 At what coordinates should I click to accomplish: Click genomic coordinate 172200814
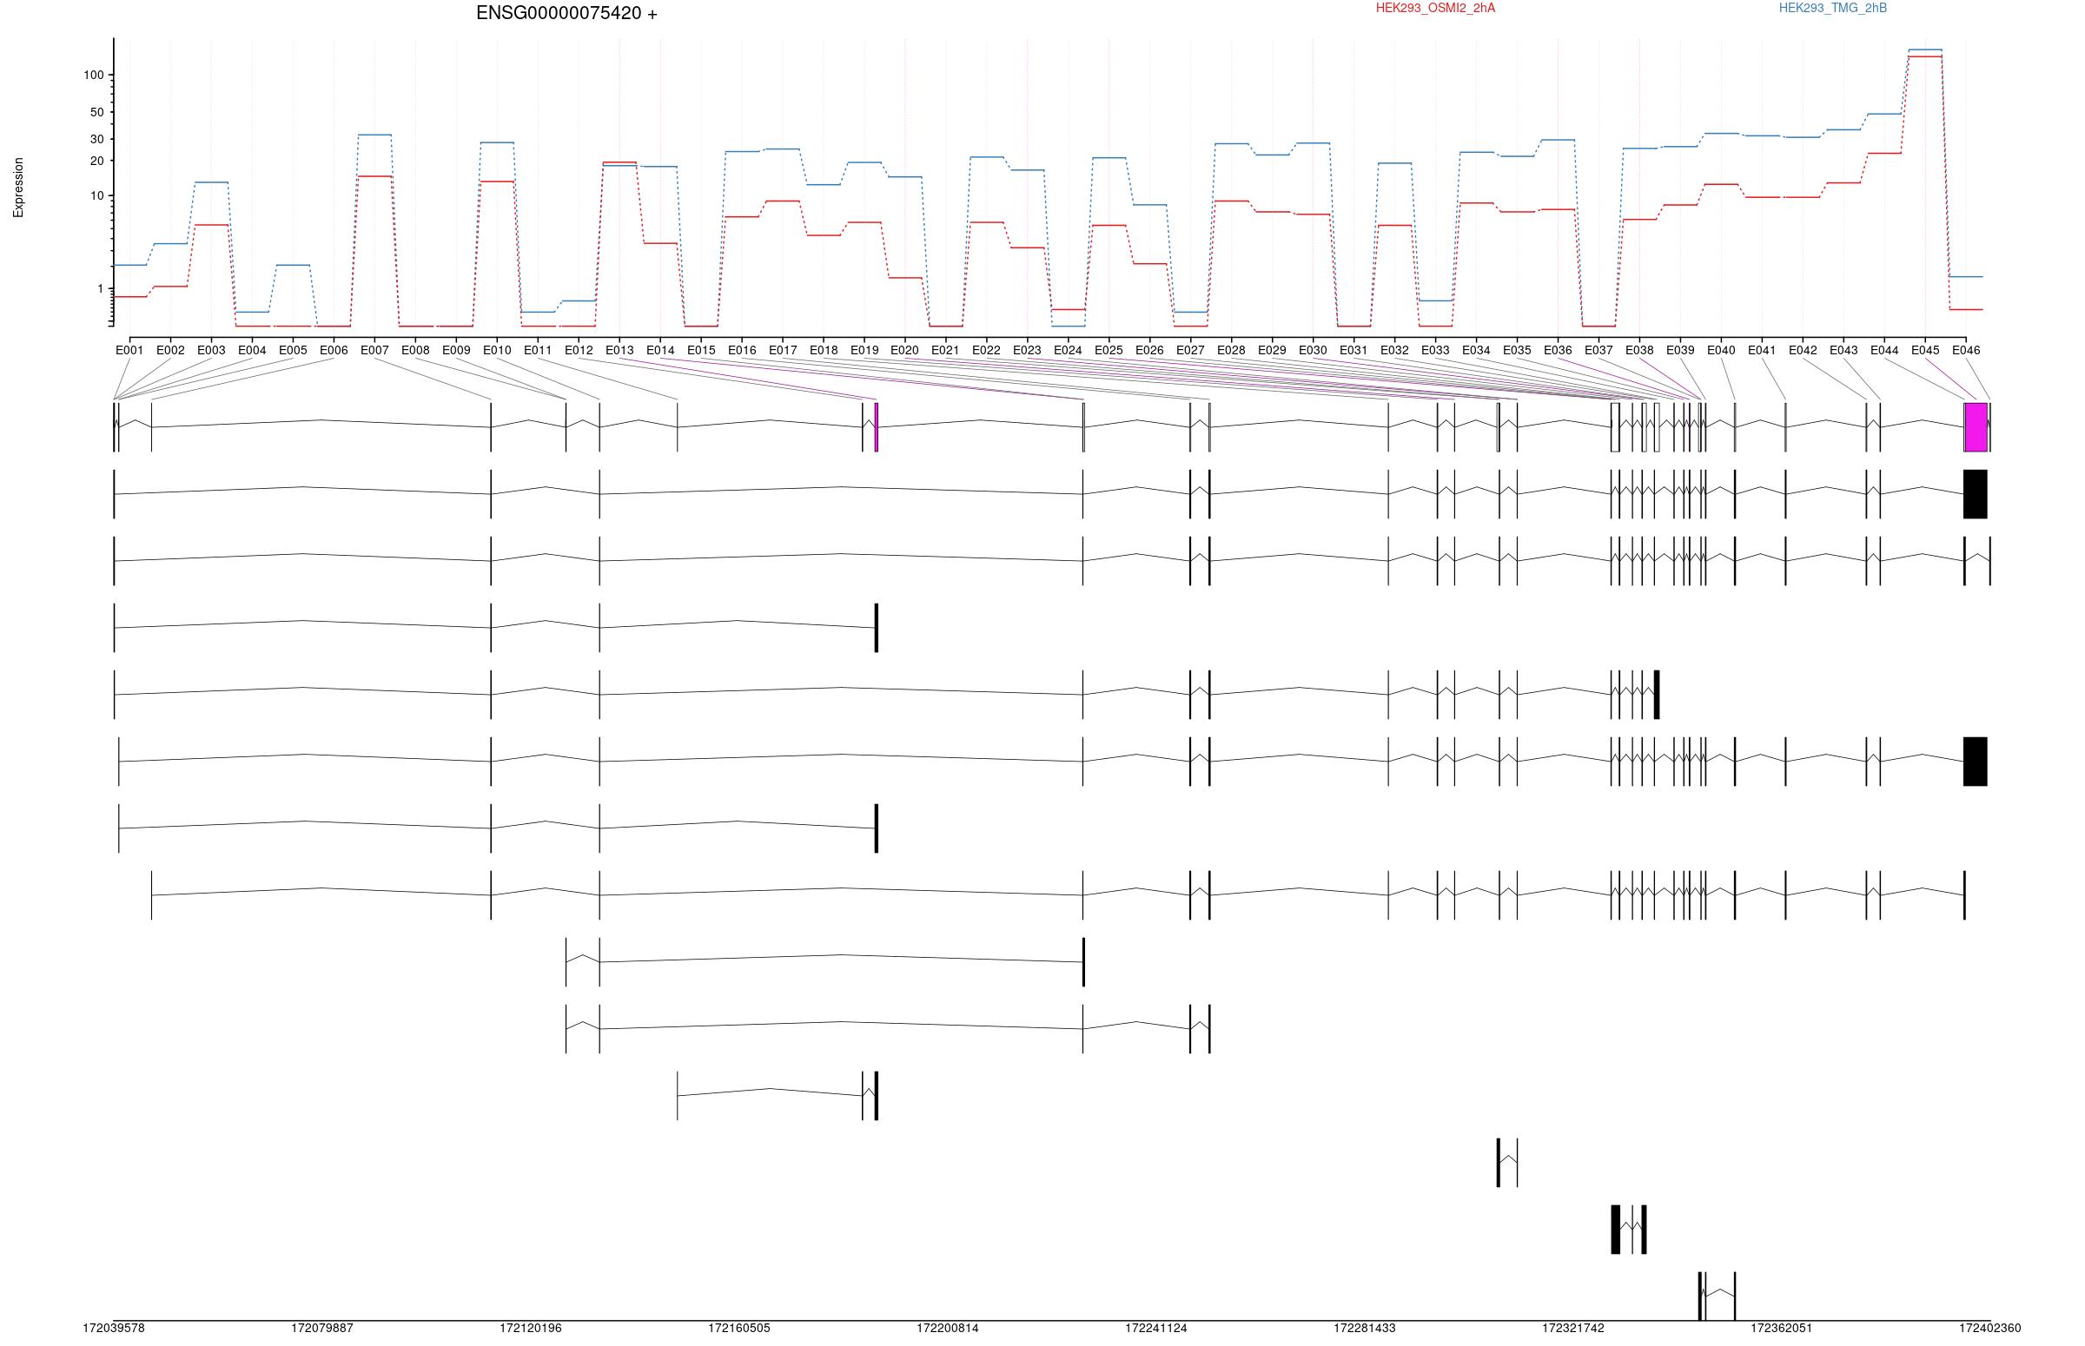[948, 1328]
